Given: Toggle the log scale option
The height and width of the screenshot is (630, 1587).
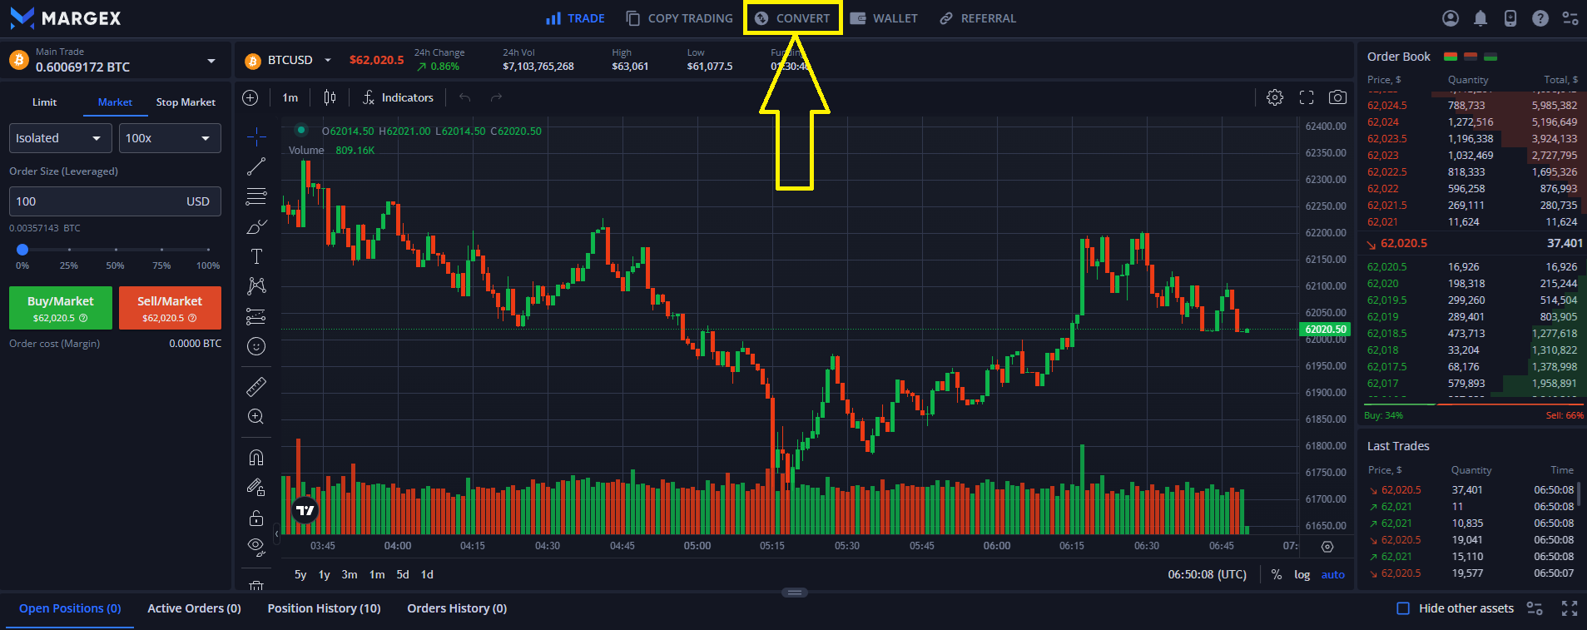Looking at the screenshot, I should coord(1302,574).
